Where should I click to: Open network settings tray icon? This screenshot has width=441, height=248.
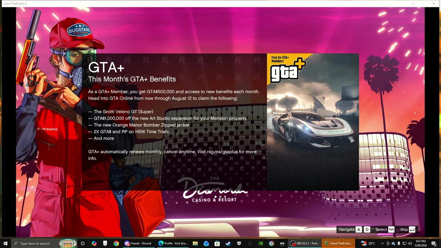coord(404,244)
